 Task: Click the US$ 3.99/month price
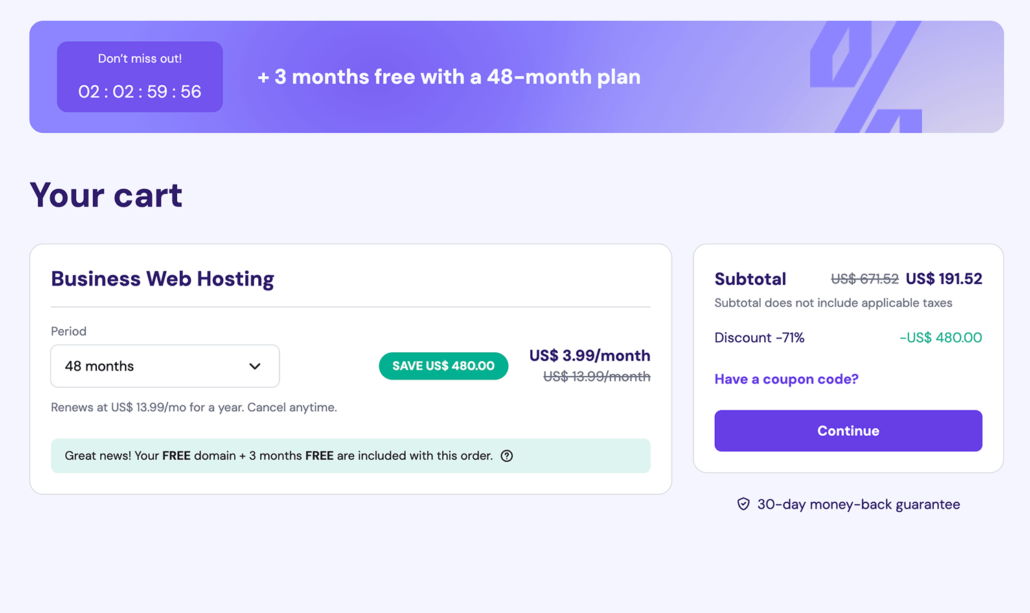point(589,356)
